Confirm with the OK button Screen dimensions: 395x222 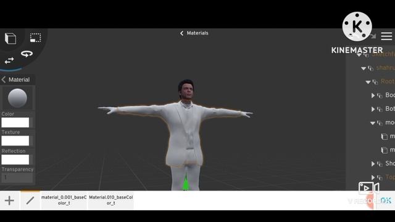[386, 200]
